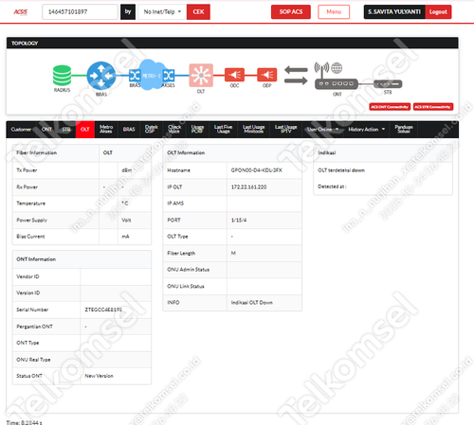Select the STB set-top box icon
Viewport: 474px width, 425px height.
click(x=388, y=84)
